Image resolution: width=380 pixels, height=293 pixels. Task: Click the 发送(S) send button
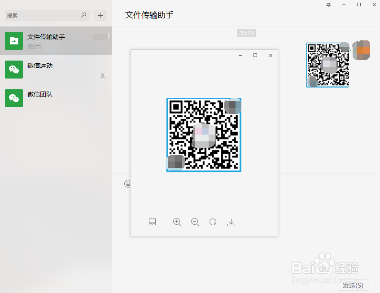click(x=353, y=285)
